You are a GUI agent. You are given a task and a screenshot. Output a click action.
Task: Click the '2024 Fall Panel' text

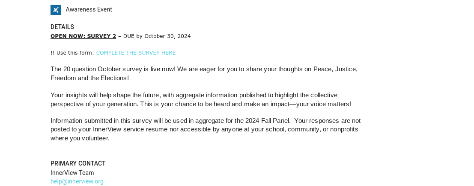pyautogui.click(x=268, y=121)
